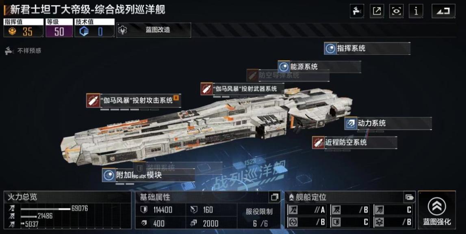This screenshot has width=466, height=234.
Task: Select the 指挥系统 module label
Action: [x=351, y=48]
